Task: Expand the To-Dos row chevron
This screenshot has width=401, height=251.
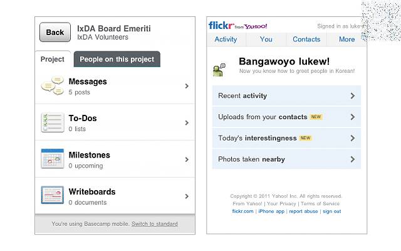Action: 187,123
